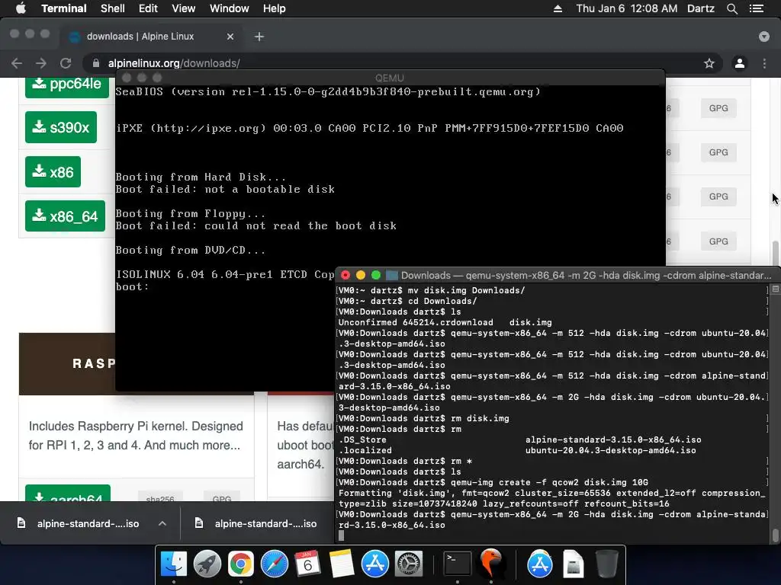Open Chrome tab search dropdown arrow
Image resolution: width=781 pixels, height=585 pixels.
[764, 37]
